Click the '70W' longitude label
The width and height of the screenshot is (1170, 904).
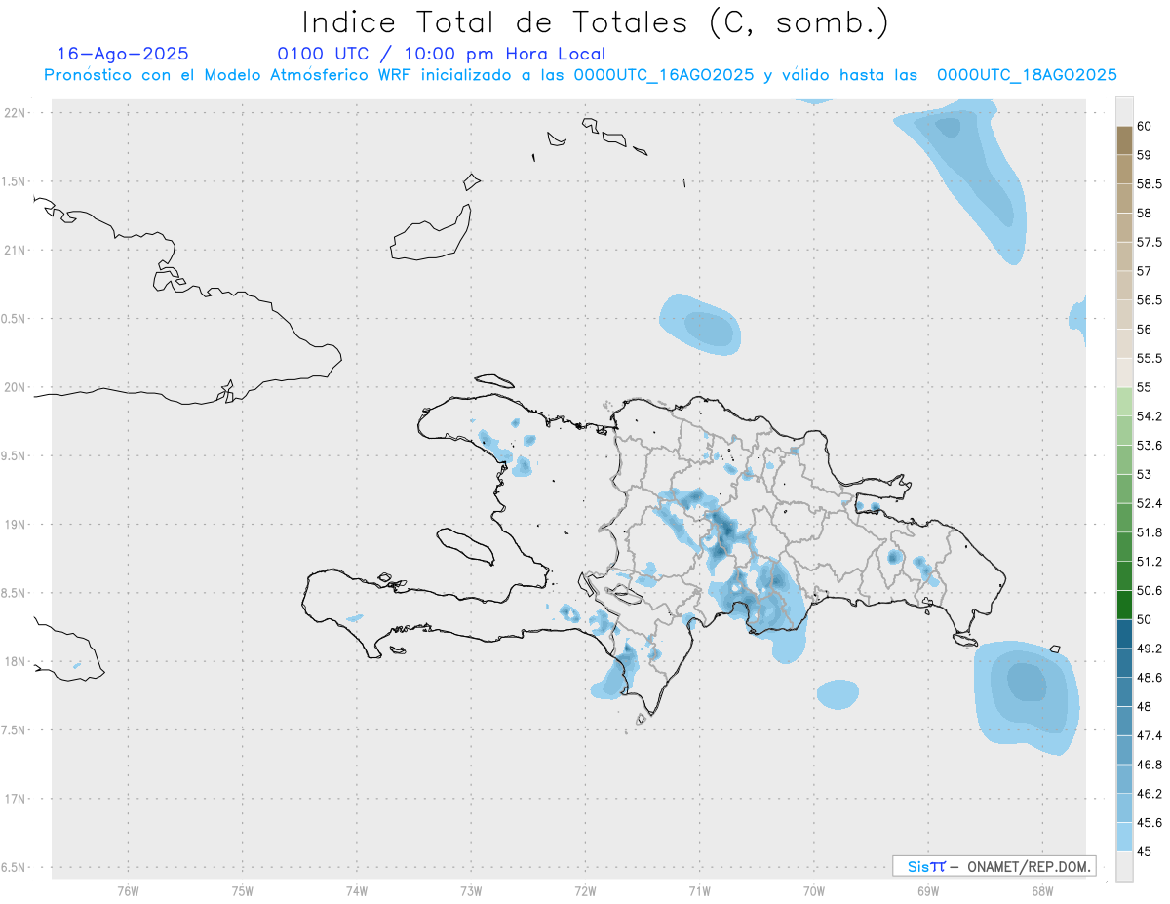(814, 891)
